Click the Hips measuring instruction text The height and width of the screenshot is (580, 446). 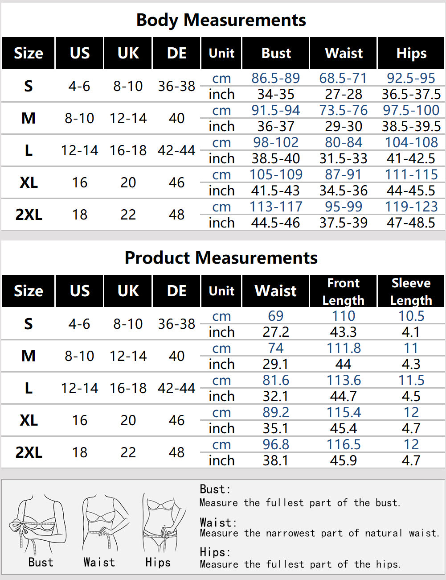pos(300,564)
